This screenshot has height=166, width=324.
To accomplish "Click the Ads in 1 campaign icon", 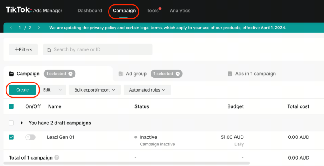I will point(230,74).
